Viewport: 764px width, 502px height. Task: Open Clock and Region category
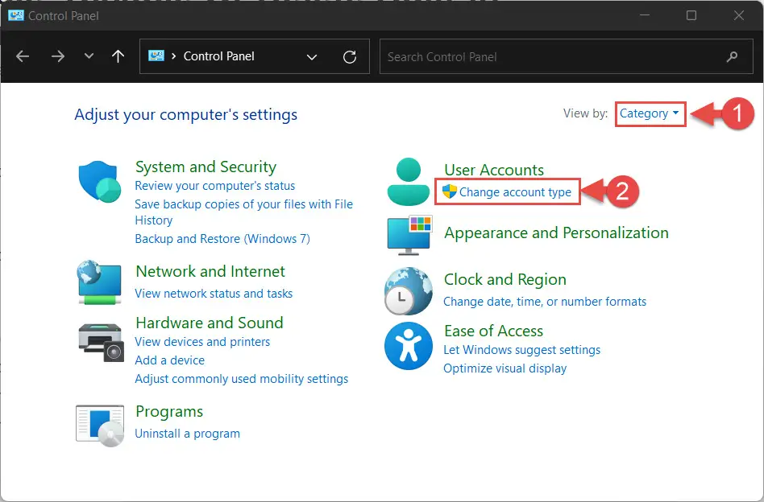pos(505,280)
